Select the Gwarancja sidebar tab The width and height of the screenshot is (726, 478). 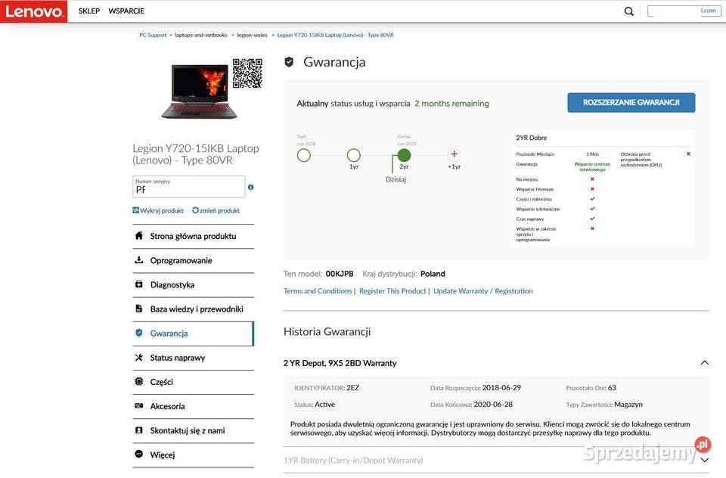pyautogui.click(x=194, y=334)
